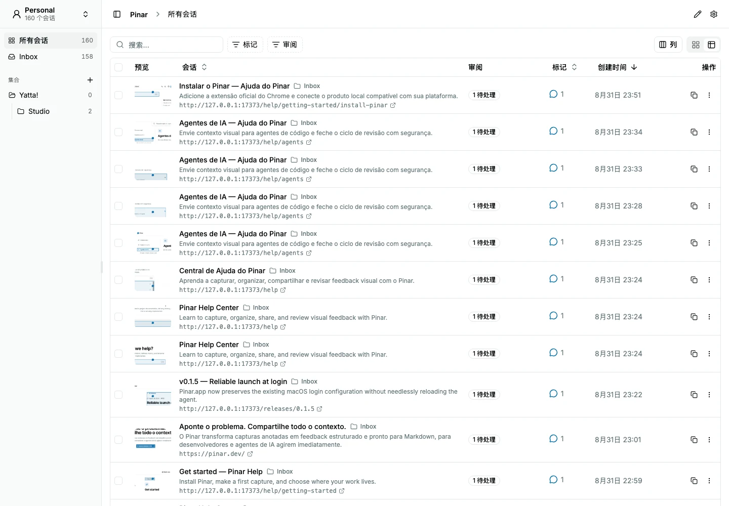The height and width of the screenshot is (506, 729).
Task: Switch to grid view layout
Action: (x=696, y=45)
